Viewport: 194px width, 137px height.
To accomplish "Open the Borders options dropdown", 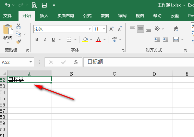I will 75,39.
